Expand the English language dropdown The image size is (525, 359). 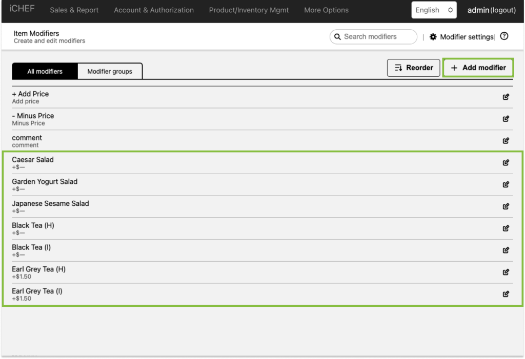point(434,10)
